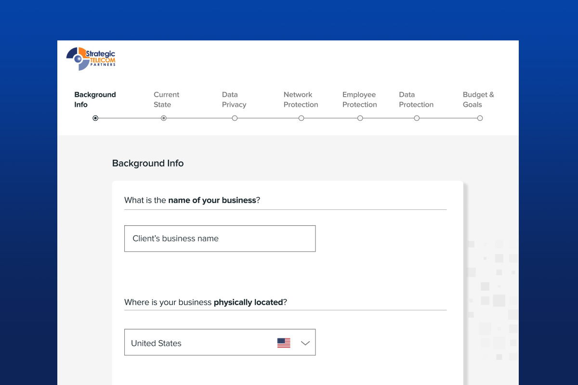578x385 pixels.
Task: Click the Employee Protection progress dot
Action: pyautogui.click(x=360, y=118)
